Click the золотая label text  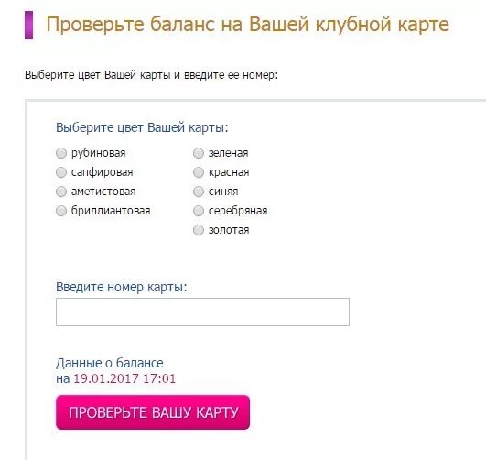click(x=229, y=230)
